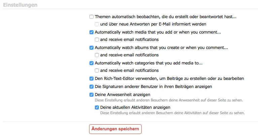Image resolution: width=258 pixels, height=136 pixels.
Task: Click the Anwesenheit description text 'Diese Einstellung erlaubt'
Action: [169, 100]
